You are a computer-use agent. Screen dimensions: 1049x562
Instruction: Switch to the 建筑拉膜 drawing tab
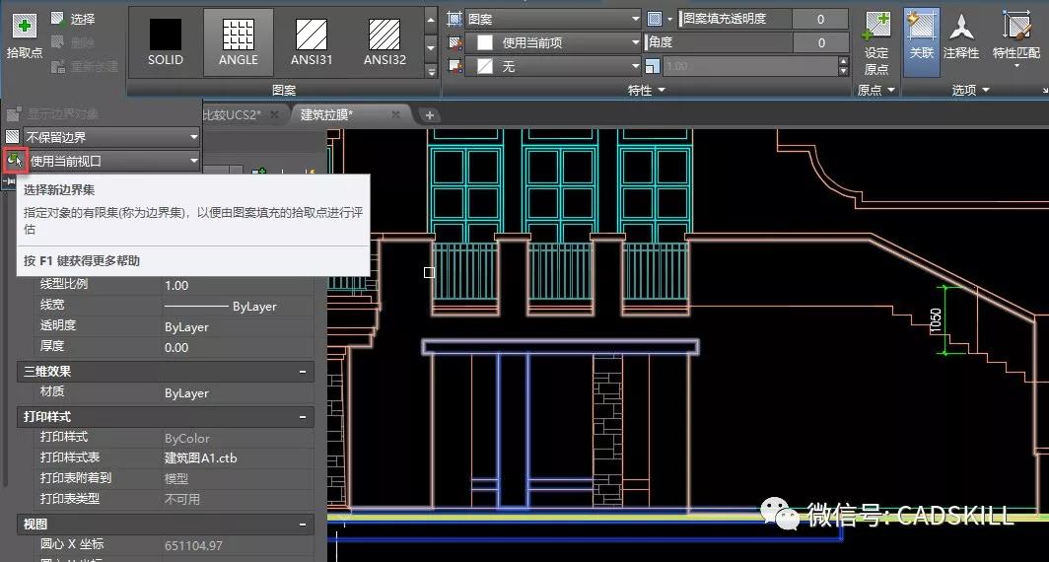point(326,114)
